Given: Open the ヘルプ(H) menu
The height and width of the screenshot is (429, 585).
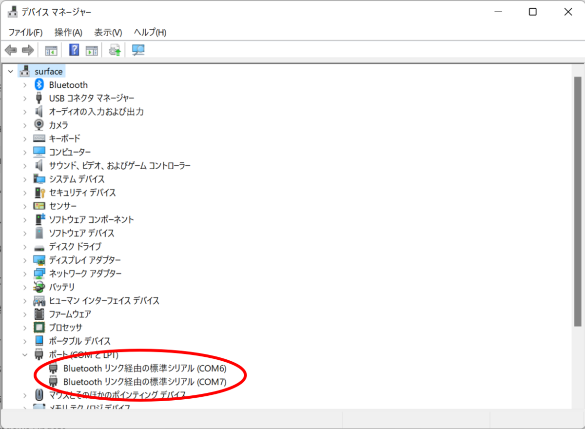Looking at the screenshot, I should [150, 32].
